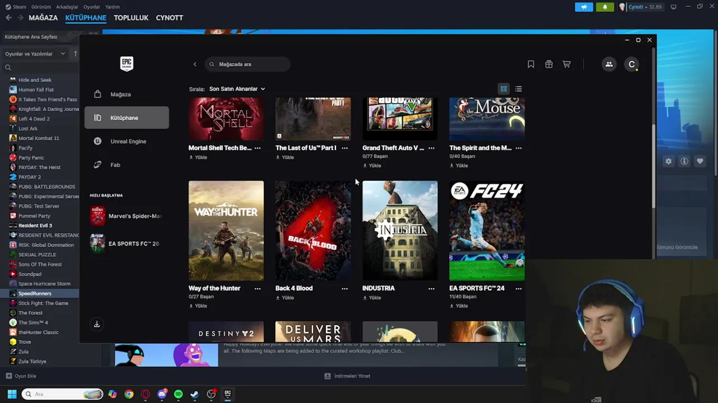Image resolution: width=718 pixels, height=403 pixels.
Task: Launch EA SPORTS FC 26 quick launch
Action: coord(127,243)
